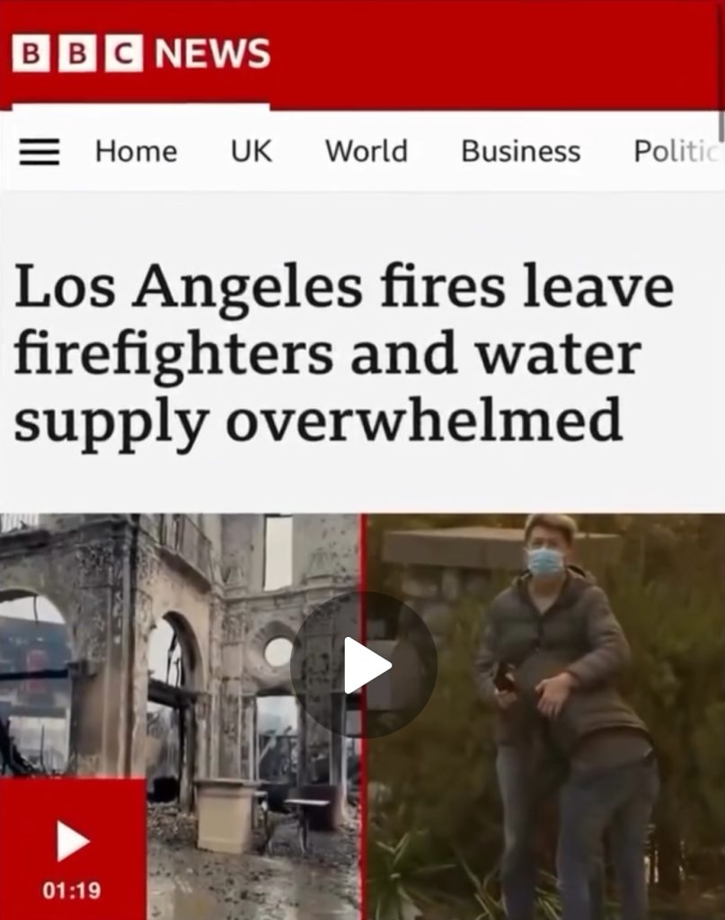Click the middle B block of BBC logo
The width and height of the screenshot is (725, 920).
pos(78,54)
